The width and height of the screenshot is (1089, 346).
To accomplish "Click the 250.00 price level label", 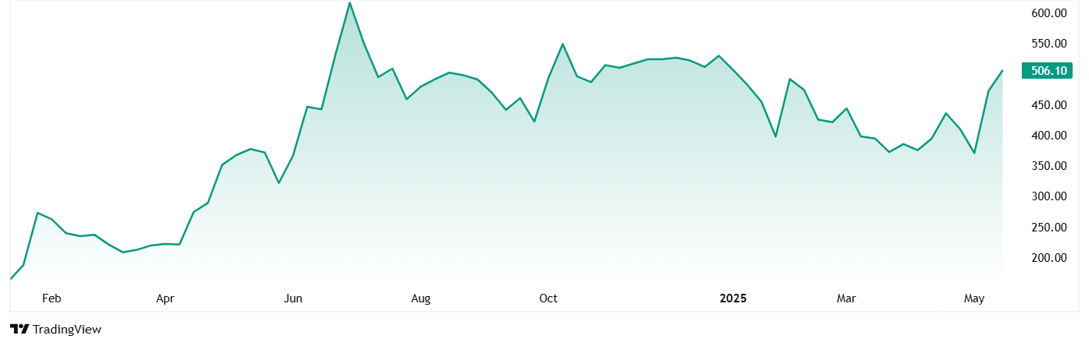I will point(1048,228).
